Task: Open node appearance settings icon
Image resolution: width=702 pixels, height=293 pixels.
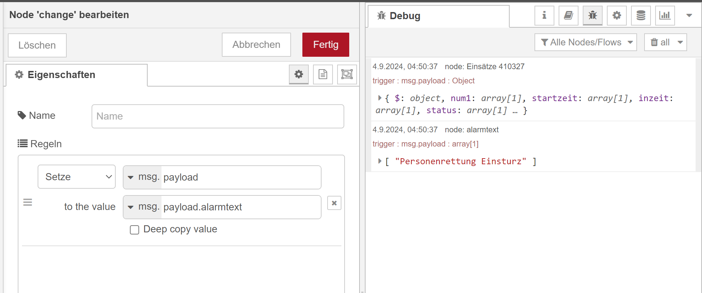Action: coord(347,74)
